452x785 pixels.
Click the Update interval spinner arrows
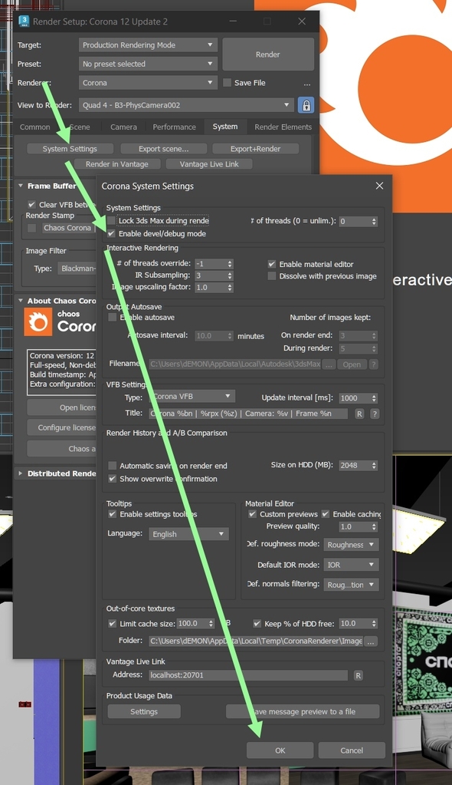(x=374, y=398)
